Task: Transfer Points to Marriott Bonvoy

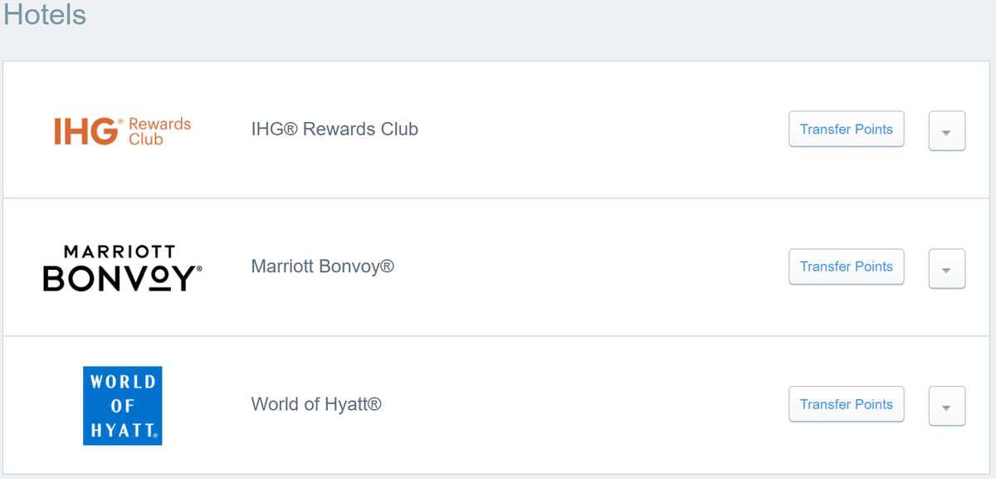Action: click(847, 266)
